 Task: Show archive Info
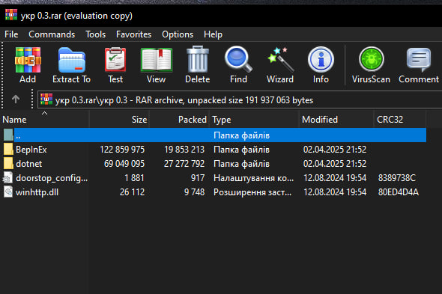pyautogui.click(x=321, y=60)
